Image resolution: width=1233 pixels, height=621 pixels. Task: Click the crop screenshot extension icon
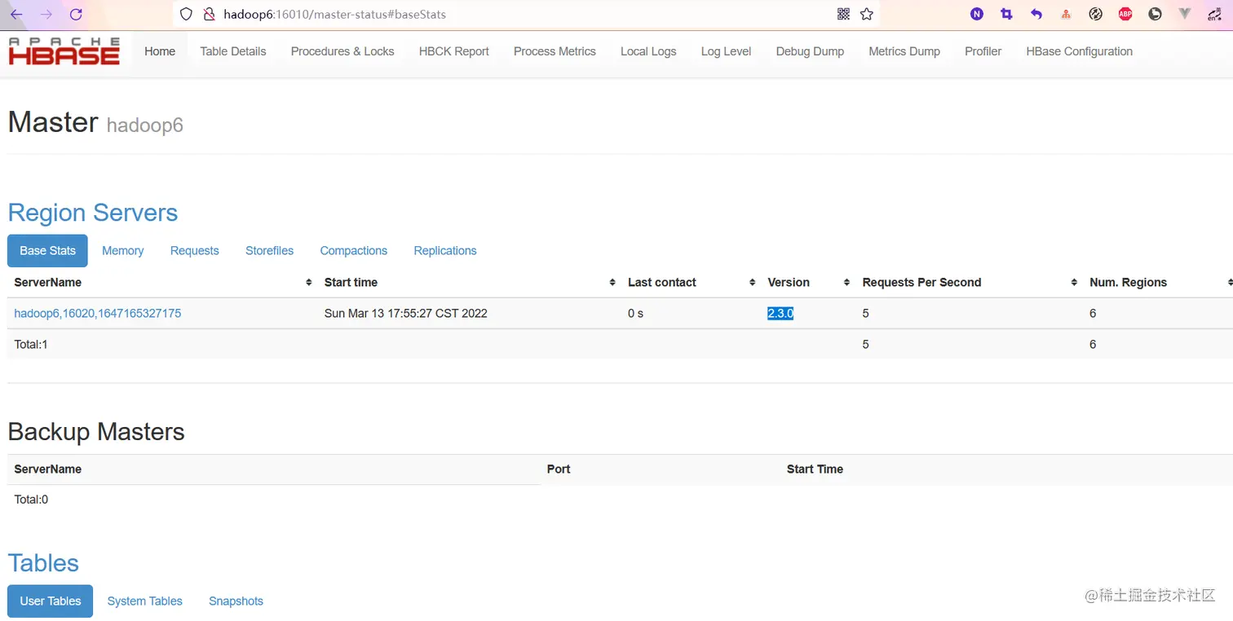[x=1006, y=14]
